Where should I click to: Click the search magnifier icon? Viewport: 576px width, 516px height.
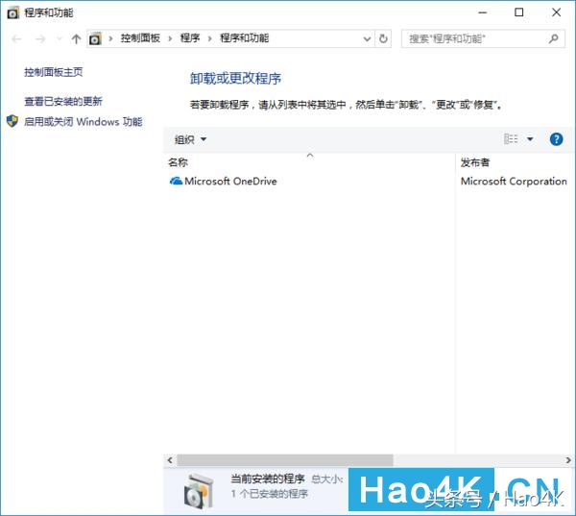[553, 38]
